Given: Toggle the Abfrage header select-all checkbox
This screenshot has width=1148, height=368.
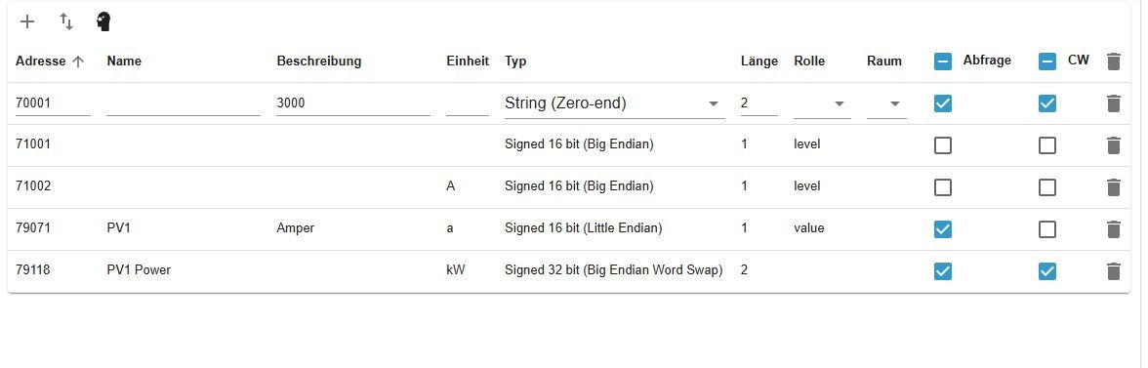Looking at the screenshot, I should pos(943,61).
